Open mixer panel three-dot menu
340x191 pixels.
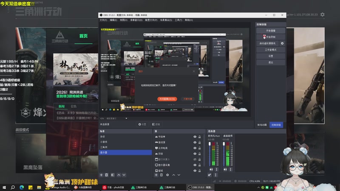pos(215,175)
